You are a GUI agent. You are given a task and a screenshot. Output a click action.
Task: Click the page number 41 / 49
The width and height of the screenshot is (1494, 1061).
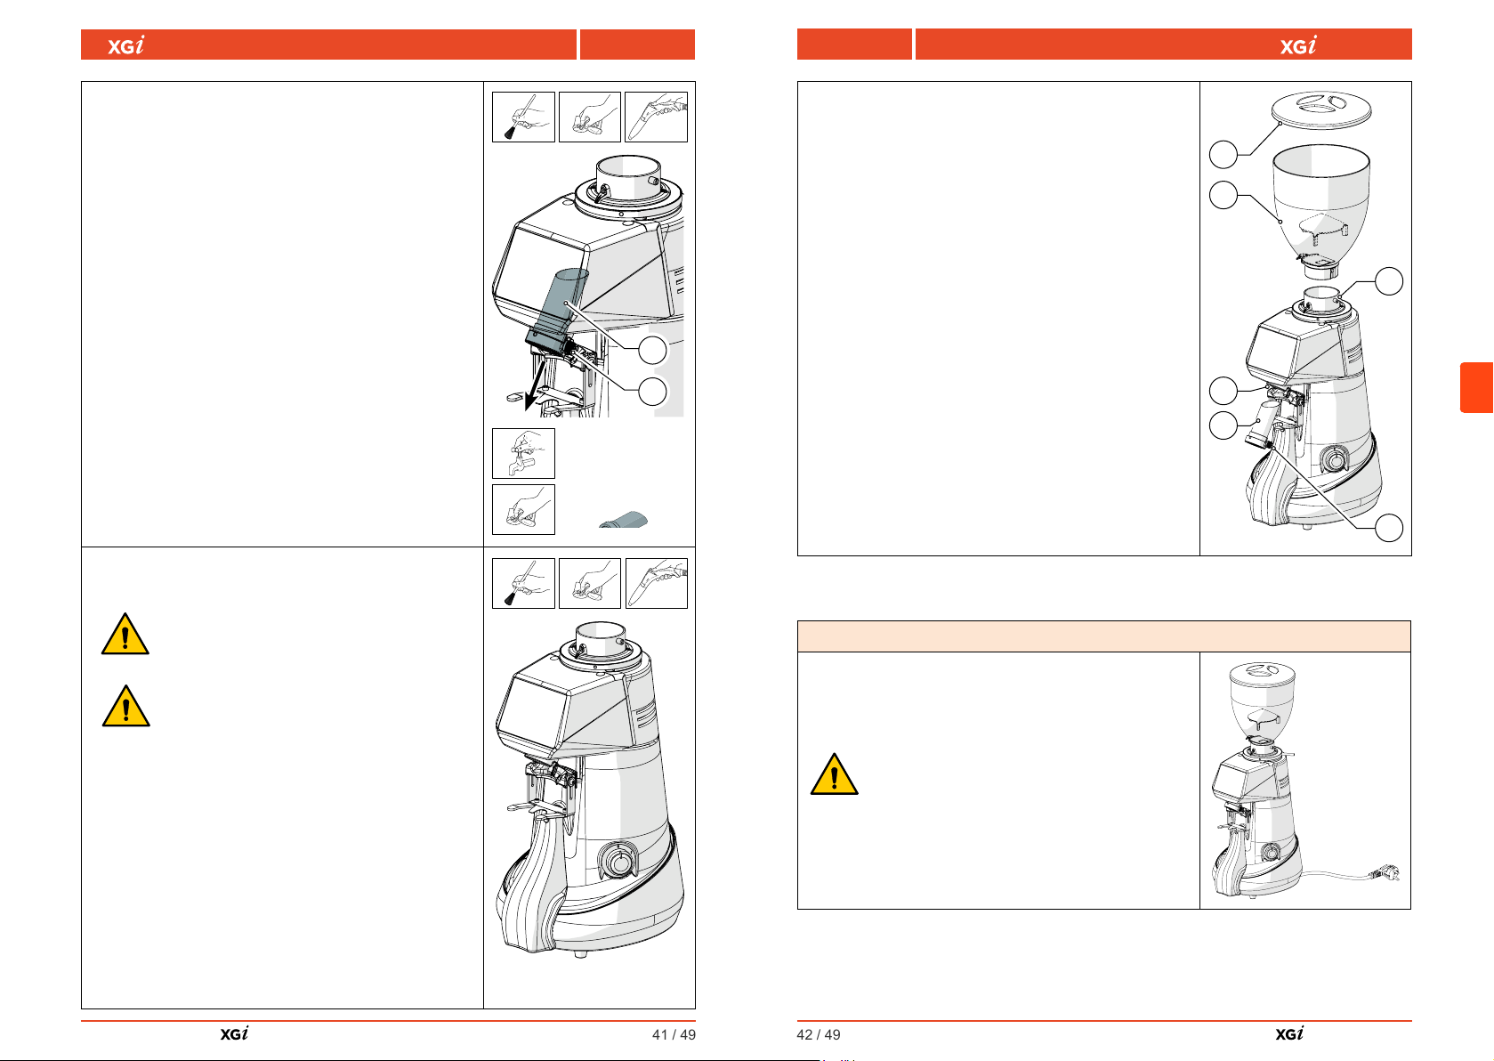(x=674, y=1034)
